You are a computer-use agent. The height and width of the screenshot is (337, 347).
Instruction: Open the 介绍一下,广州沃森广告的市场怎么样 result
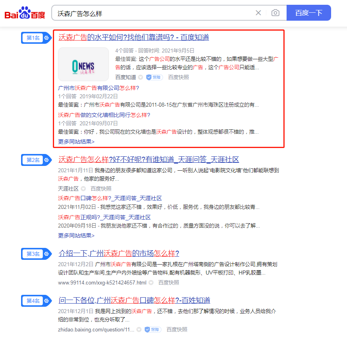click(x=119, y=253)
